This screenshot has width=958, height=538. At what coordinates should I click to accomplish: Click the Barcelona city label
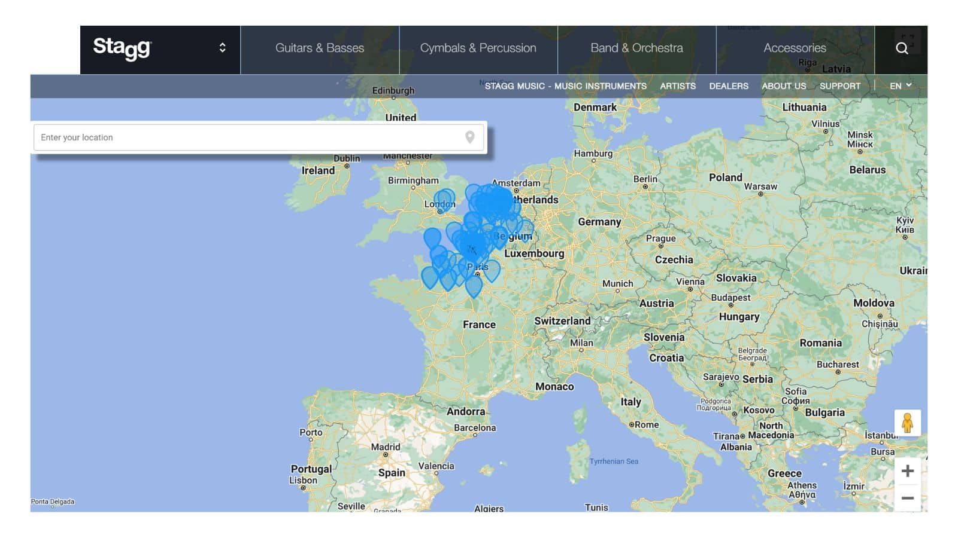(x=475, y=428)
